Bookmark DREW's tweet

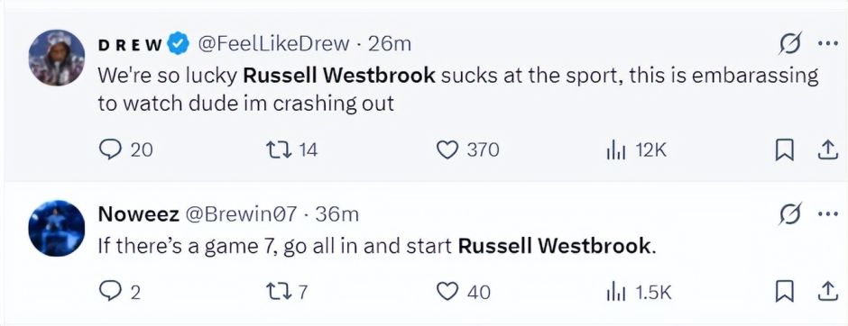[784, 150]
